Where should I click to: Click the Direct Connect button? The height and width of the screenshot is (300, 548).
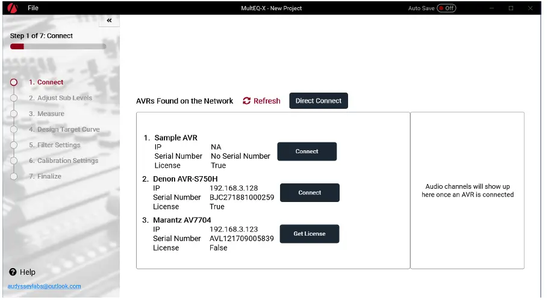[319, 101]
